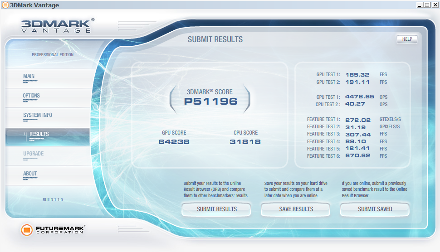Minimize the 3DMark Vantage window
The height and width of the screenshot is (252, 440).
pos(420,5)
